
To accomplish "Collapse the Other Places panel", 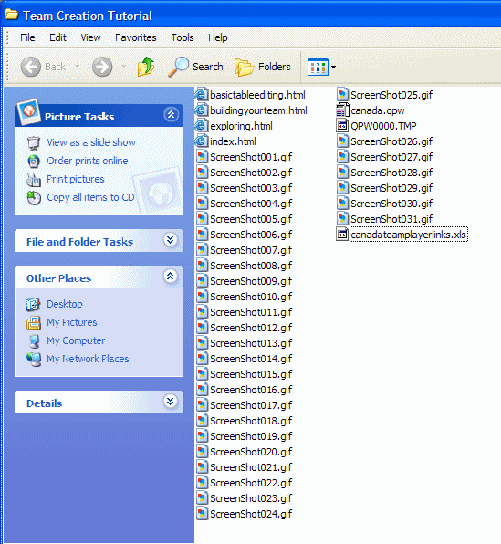I will 170,277.
